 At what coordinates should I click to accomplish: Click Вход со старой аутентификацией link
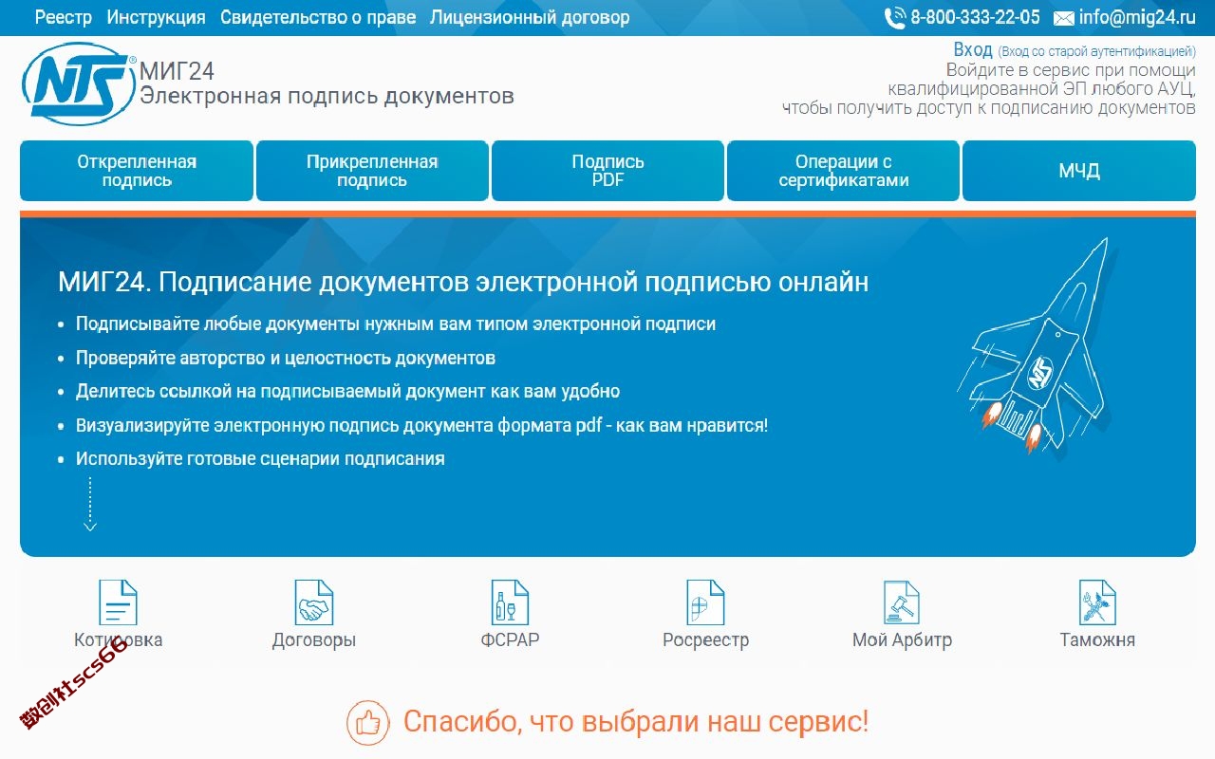(1097, 52)
